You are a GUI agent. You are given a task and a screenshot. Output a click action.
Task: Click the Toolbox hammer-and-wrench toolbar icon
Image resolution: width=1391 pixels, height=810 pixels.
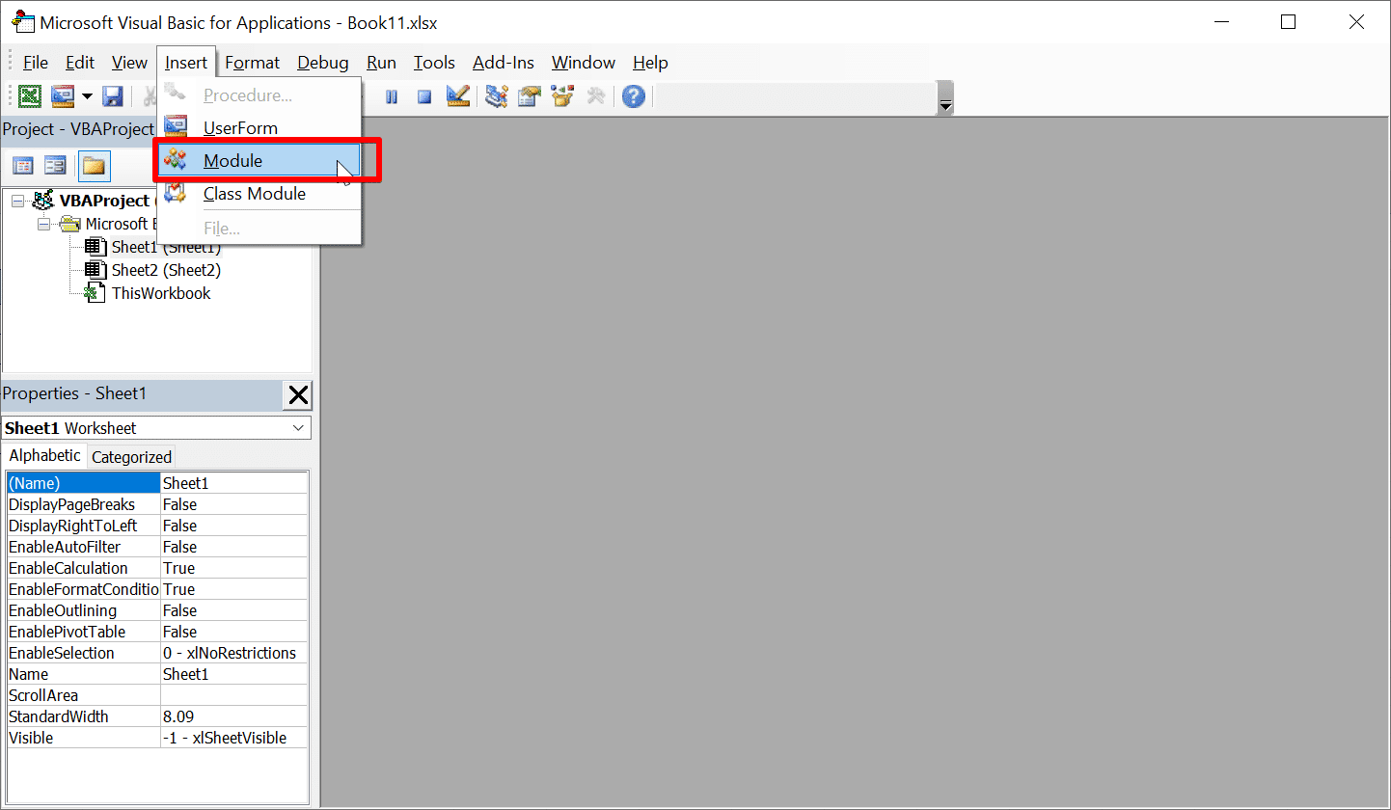coord(596,96)
